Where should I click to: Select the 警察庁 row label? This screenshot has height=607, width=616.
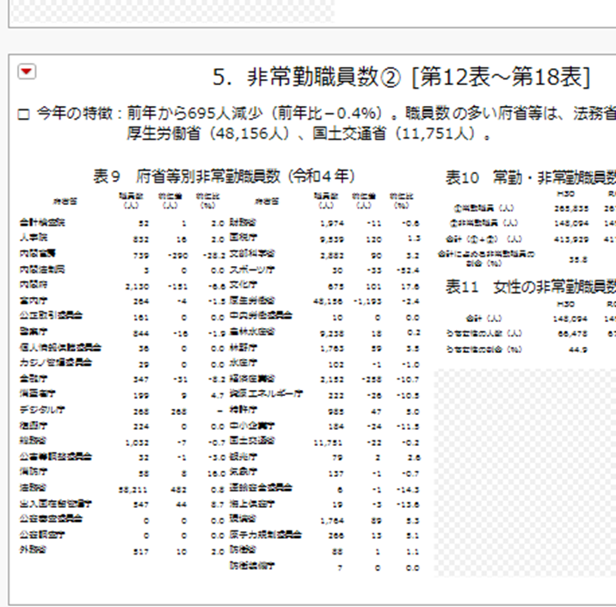tap(34, 331)
